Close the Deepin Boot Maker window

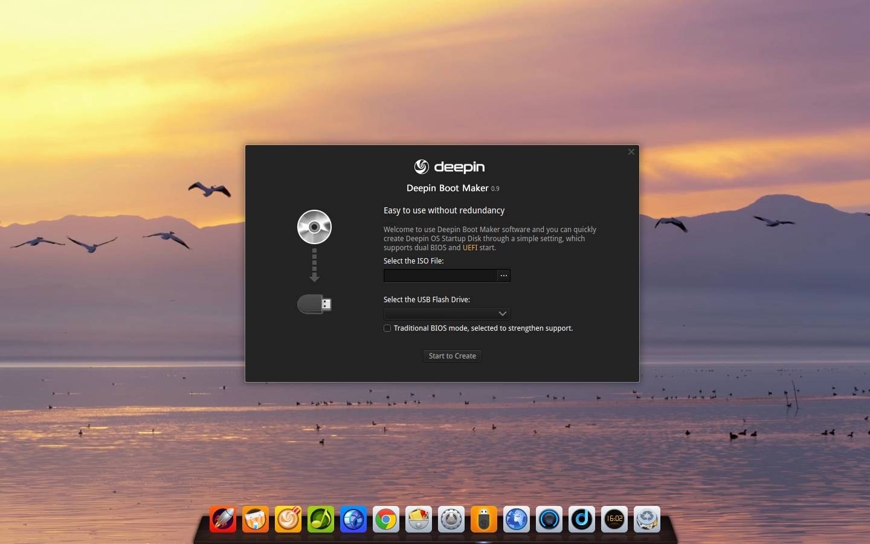point(631,152)
